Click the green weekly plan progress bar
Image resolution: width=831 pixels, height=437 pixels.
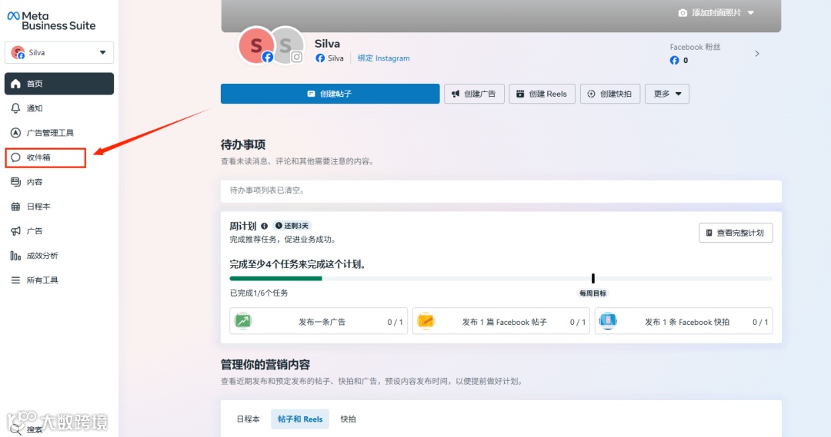(x=275, y=278)
